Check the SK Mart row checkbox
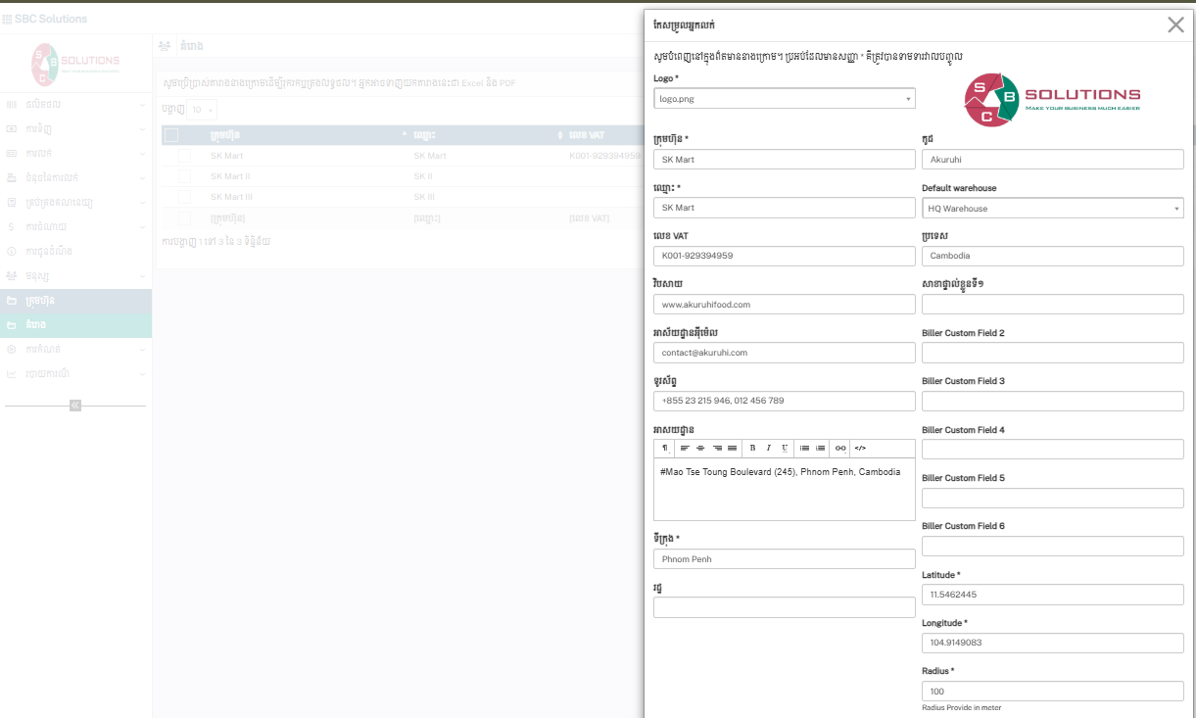This screenshot has width=1196, height=718. pyautogui.click(x=184, y=156)
